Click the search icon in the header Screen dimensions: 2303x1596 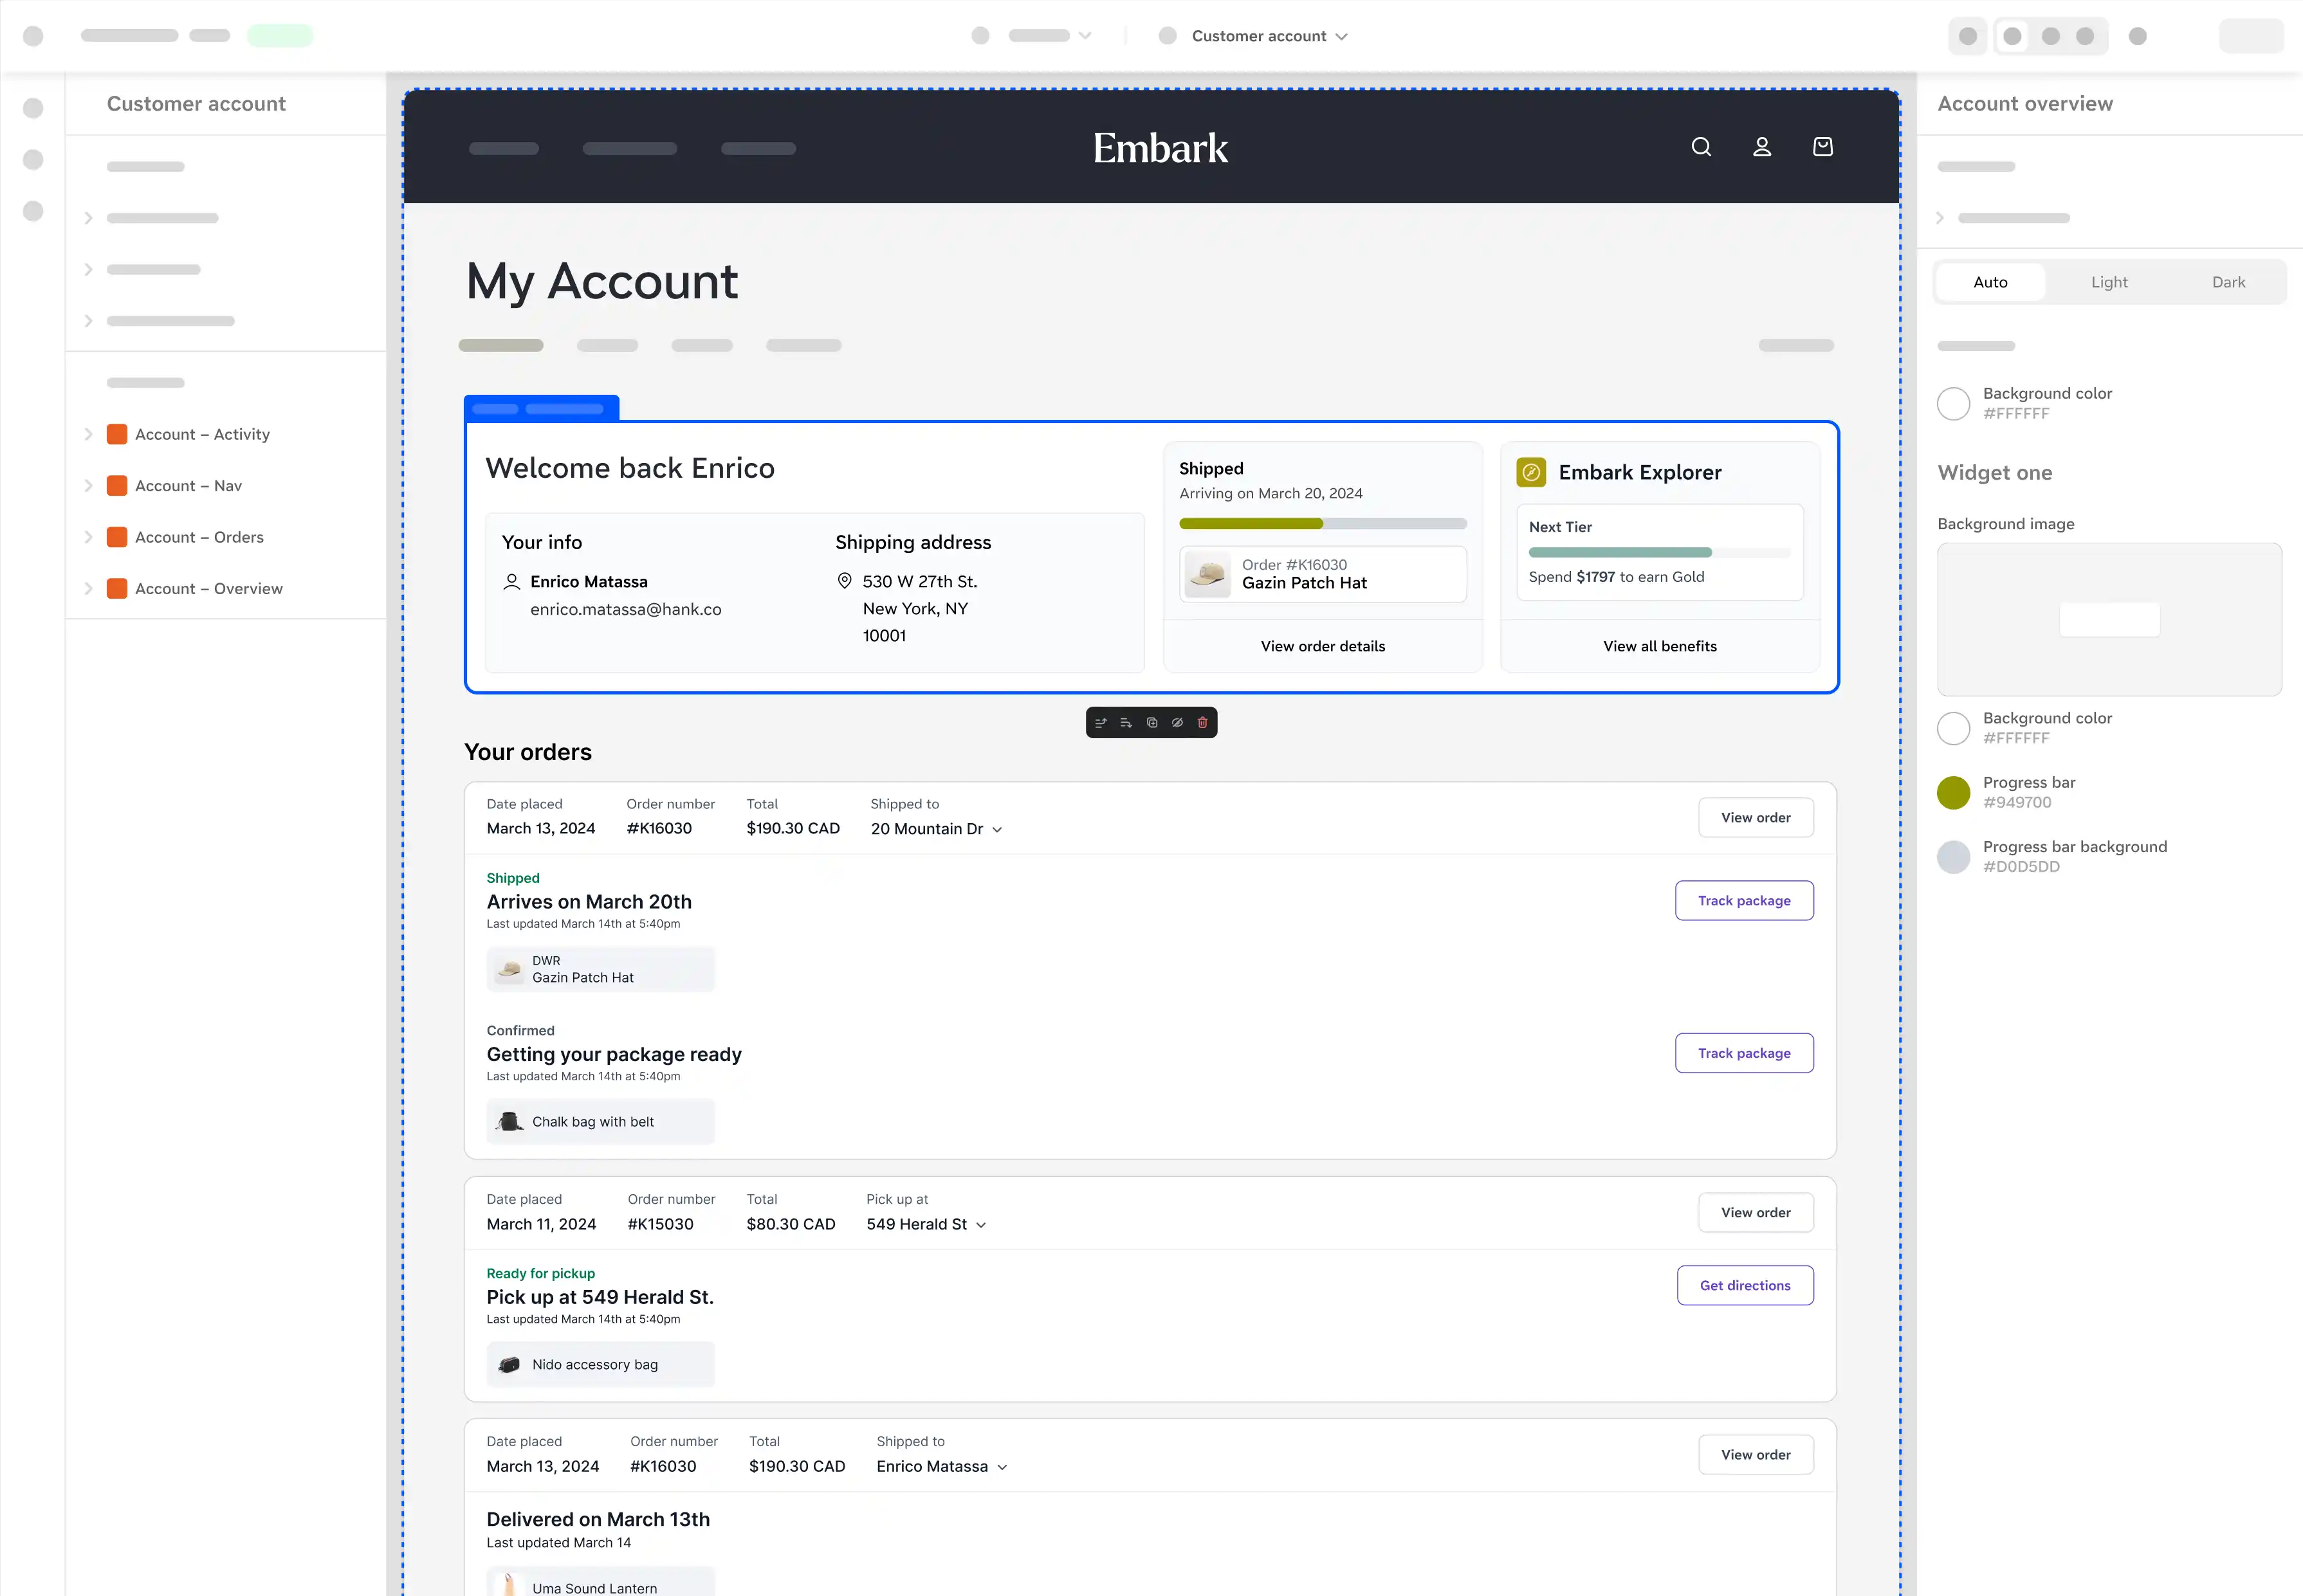pyautogui.click(x=1701, y=147)
